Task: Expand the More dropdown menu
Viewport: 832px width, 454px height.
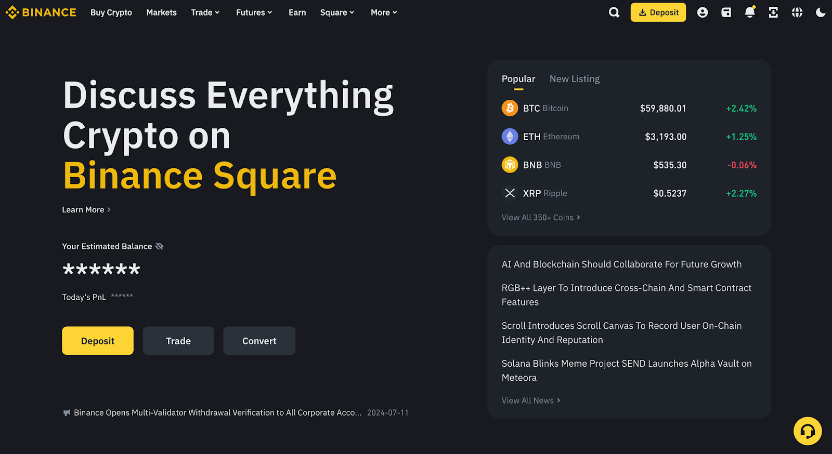Action: (384, 12)
